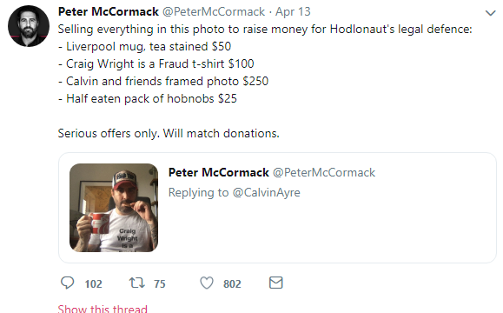Click the @CalvinAyre mention in quoted tweet
The height and width of the screenshot is (313, 503).
[266, 193]
